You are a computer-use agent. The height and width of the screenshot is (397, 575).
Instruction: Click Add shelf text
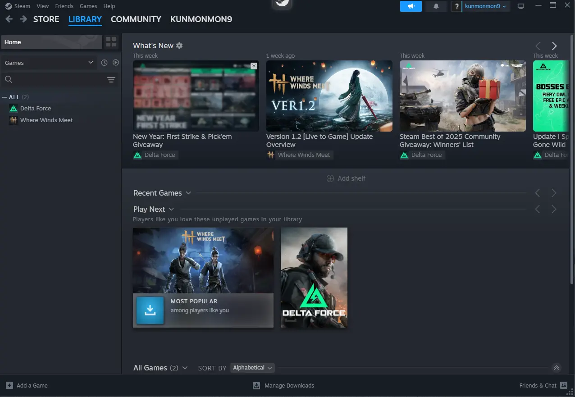[x=351, y=178]
